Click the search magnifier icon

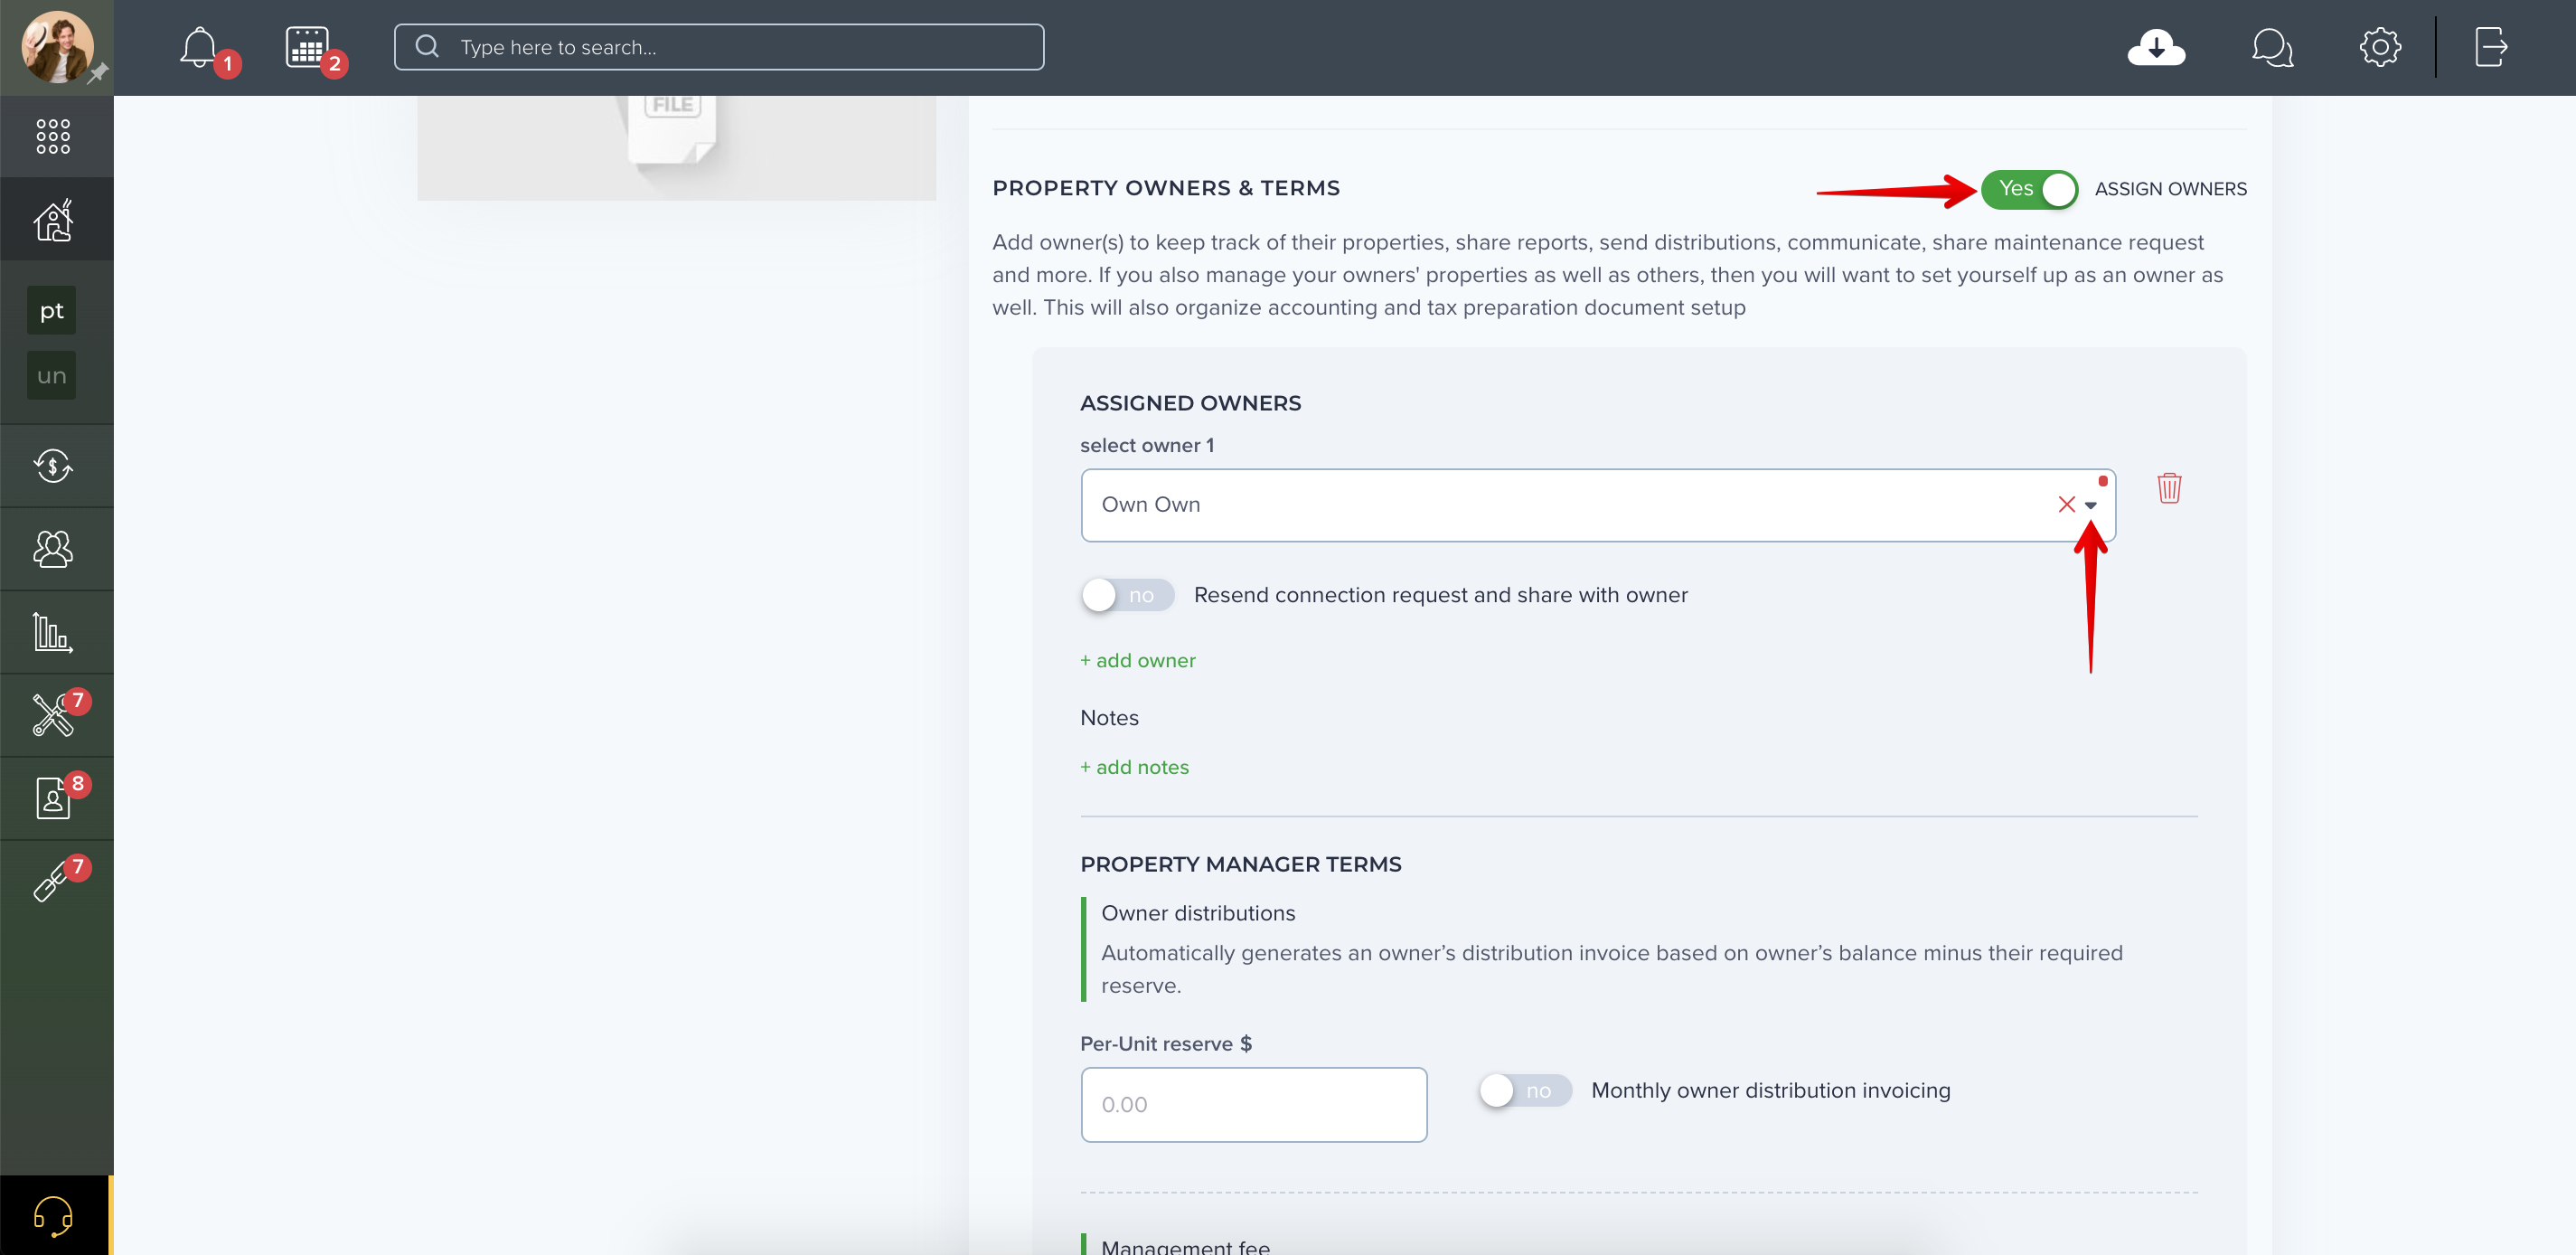[427, 46]
